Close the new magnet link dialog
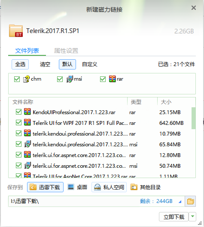The width and height of the screenshot is (204, 227). pyautogui.click(x=194, y=8)
